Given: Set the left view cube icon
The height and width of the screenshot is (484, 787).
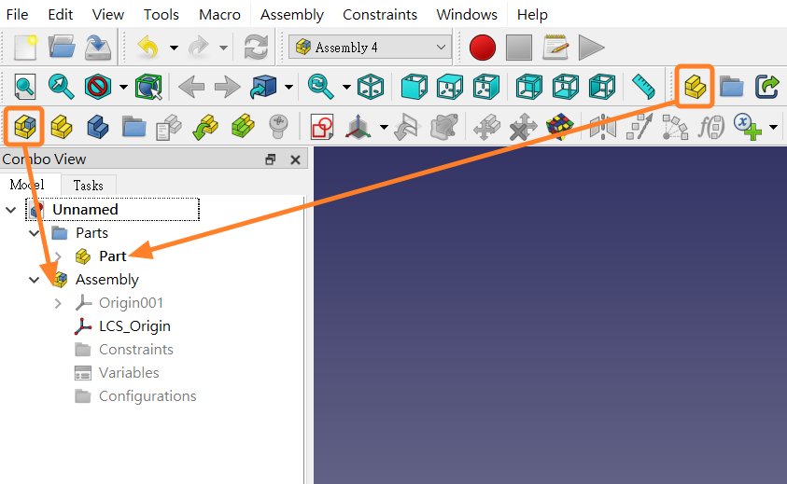Looking at the screenshot, I should tap(602, 87).
